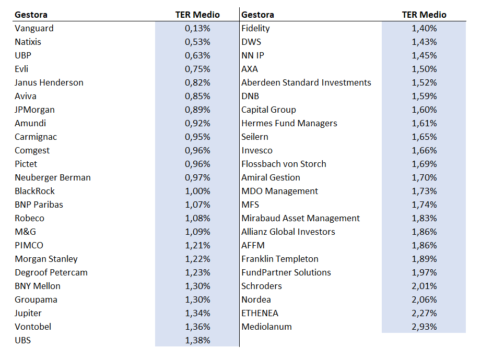Select Mirabaud Asset Management cell
The height and width of the screenshot is (360, 481).
point(300,218)
